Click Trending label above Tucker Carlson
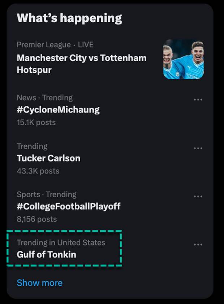 point(32,146)
